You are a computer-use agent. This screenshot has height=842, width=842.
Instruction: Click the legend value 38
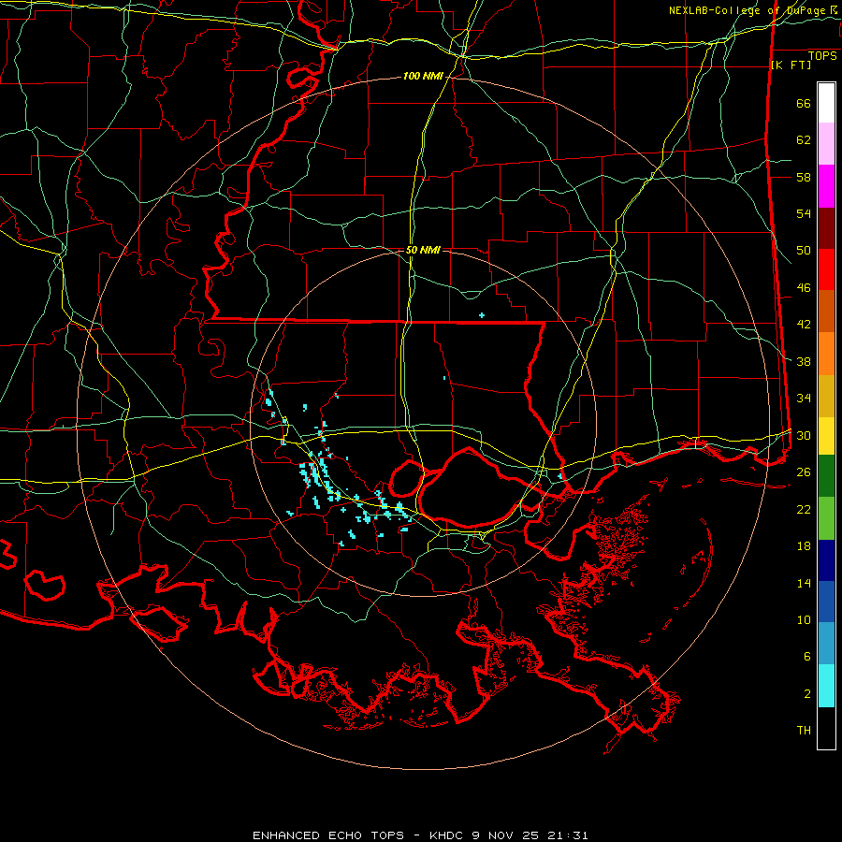(804, 361)
